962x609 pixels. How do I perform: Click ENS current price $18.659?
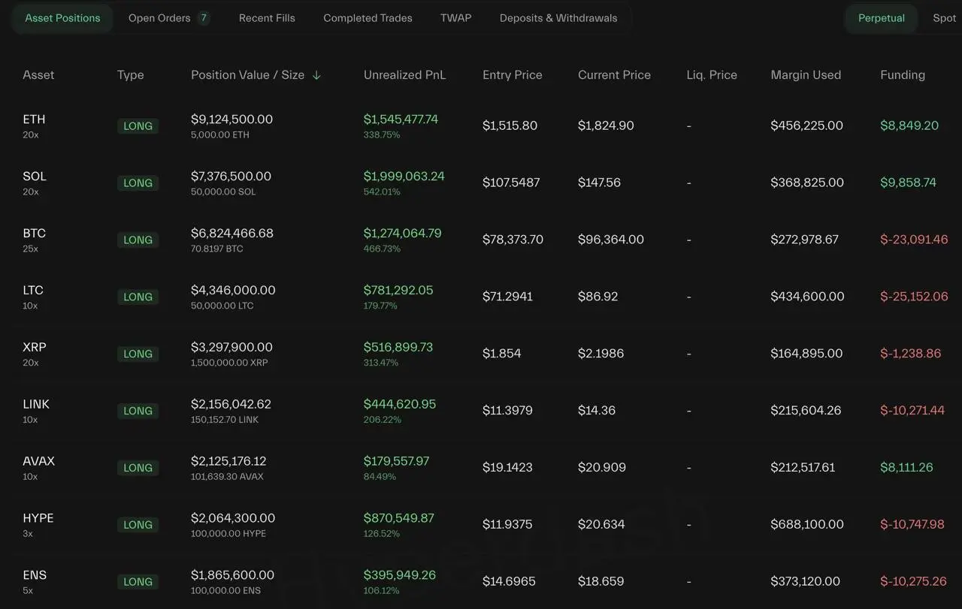[600, 582]
